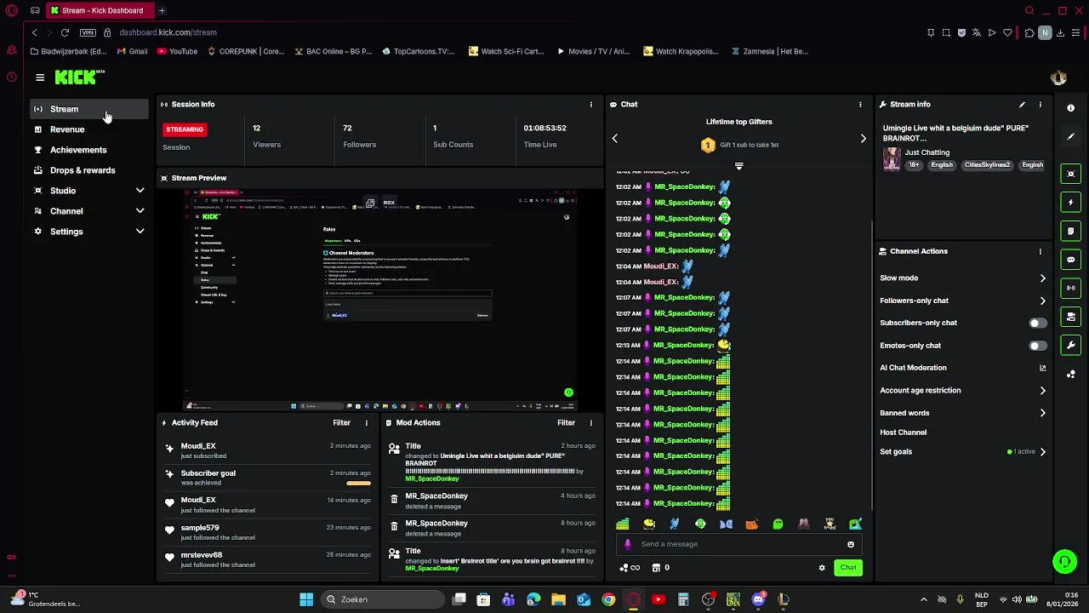Click the chat panel scrollbar
Viewport: 1089px width, 613px height.
(872, 366)
